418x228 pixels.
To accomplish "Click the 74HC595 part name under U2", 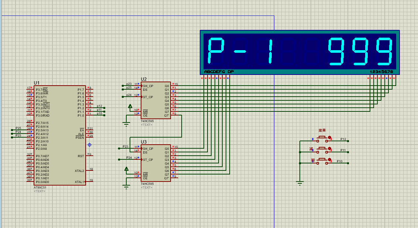I will 147,121.
